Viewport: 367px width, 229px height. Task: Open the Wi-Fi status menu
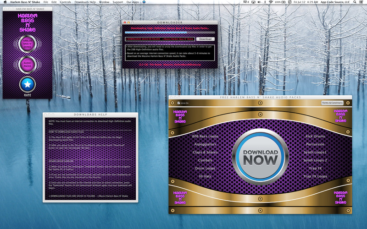tap(271, 2)
